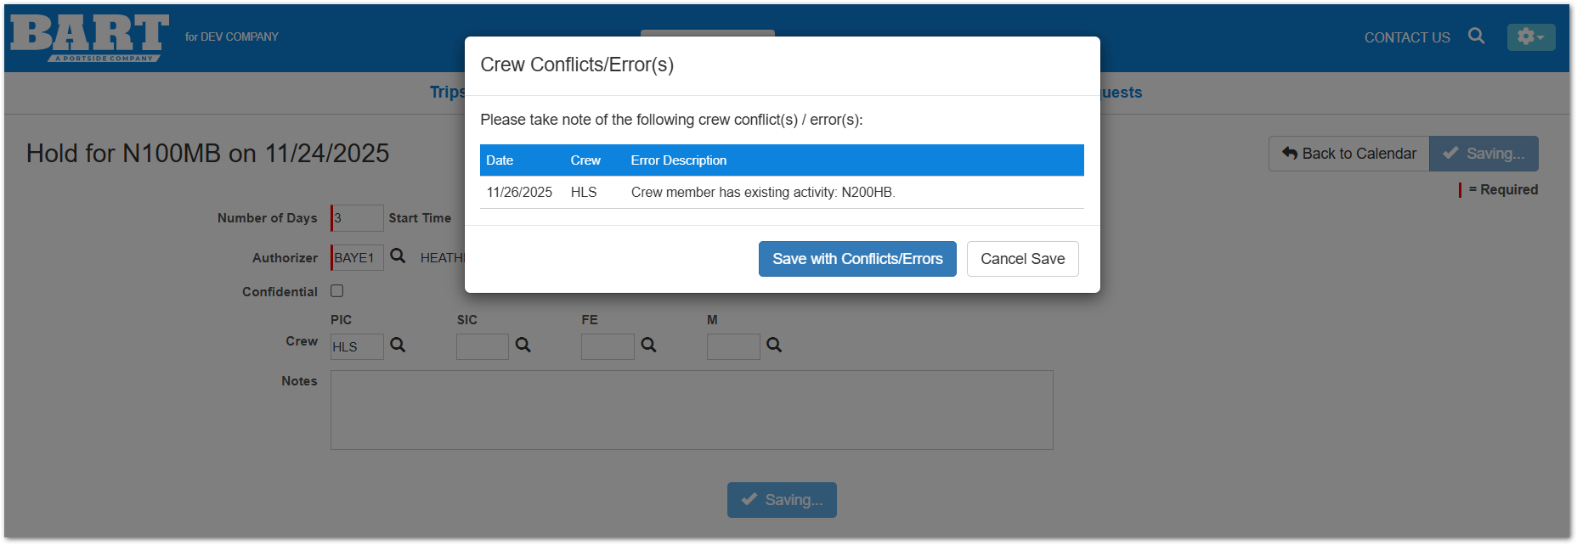Click the PIC crew input field
The height and width of the screenshot is (545, 1577).
pyautogui.click(x=358, y=346)
